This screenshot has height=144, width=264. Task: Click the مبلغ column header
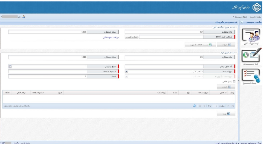(x=54, y=93)
